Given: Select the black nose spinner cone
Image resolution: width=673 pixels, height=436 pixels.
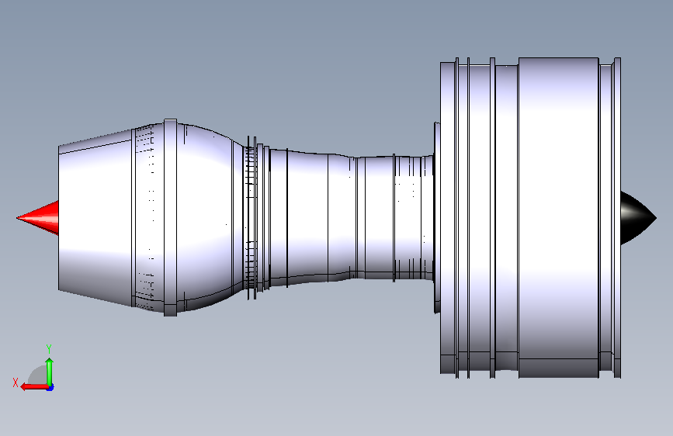Looking at the screenshot, I should point(638,218).
